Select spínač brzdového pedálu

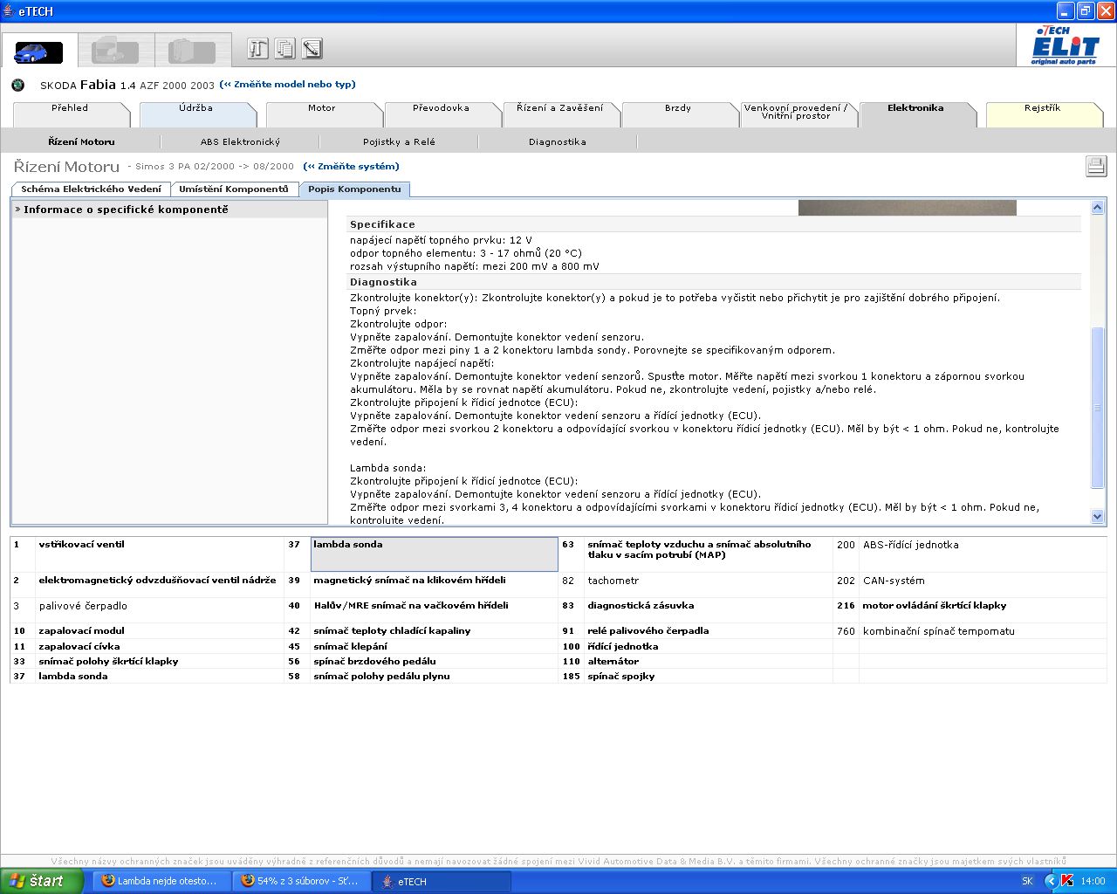[x=374, y=661]
